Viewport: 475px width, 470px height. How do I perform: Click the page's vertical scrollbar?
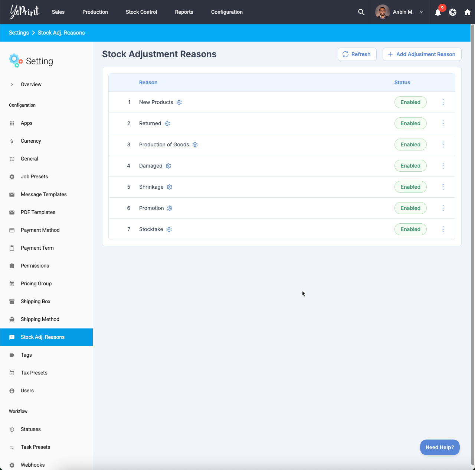click(x=472, y=223)
